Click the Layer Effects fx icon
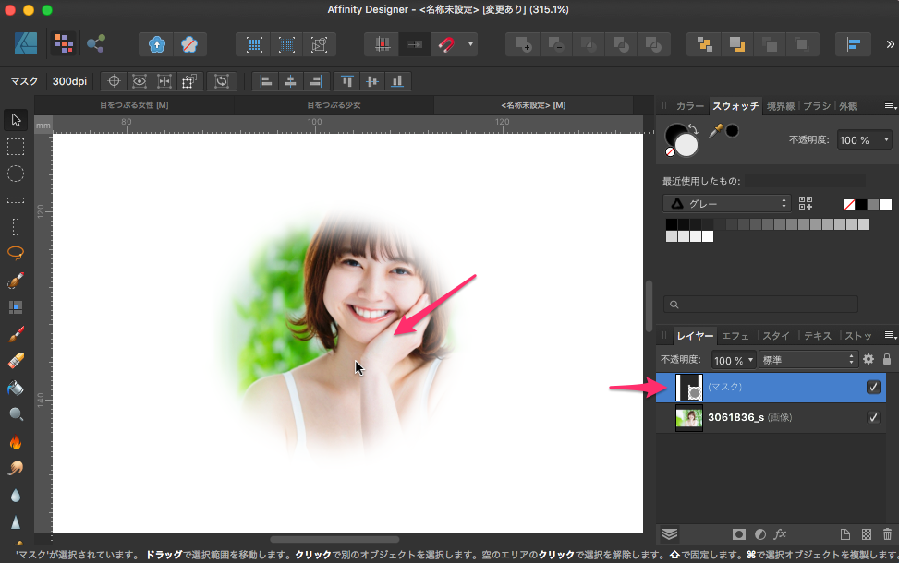 point(780,533)
